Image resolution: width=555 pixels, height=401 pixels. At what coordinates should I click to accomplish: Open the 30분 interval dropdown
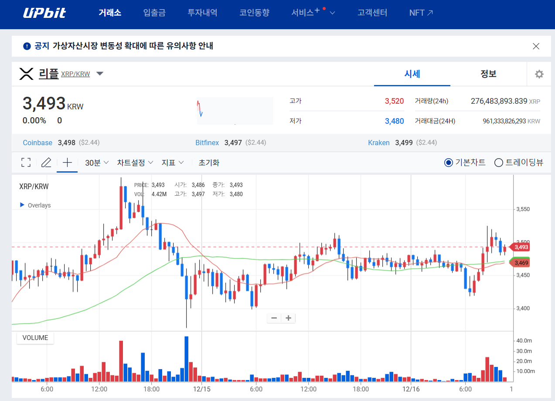pos(97,163)
